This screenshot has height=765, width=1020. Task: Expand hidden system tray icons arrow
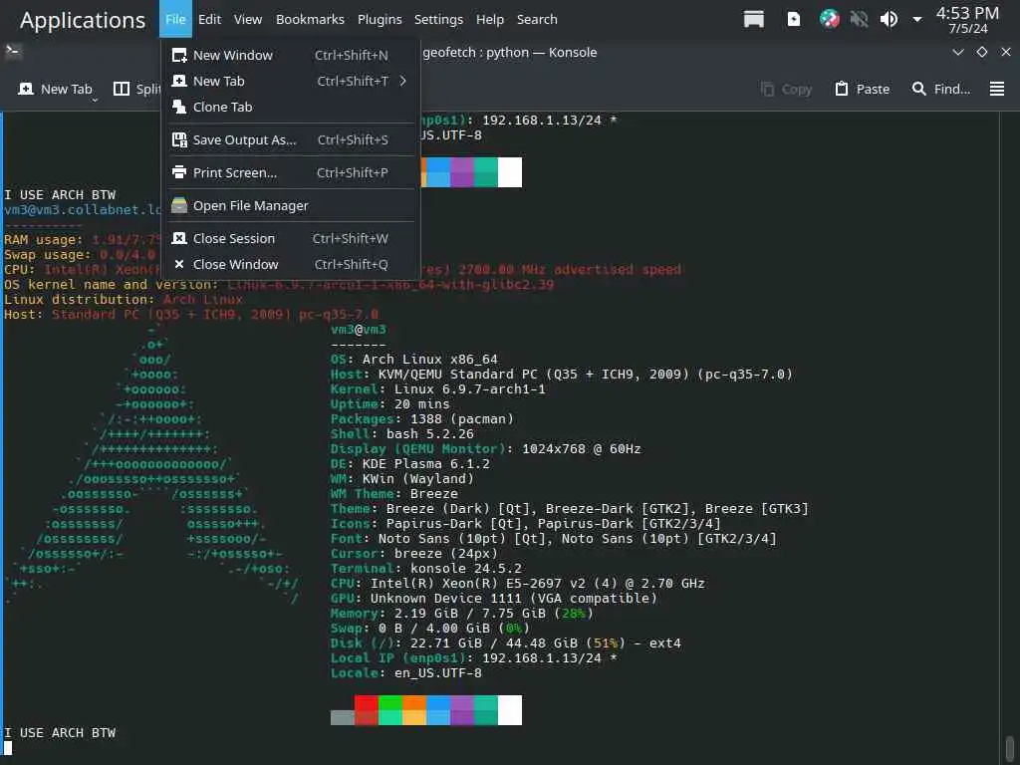[917, 20]
